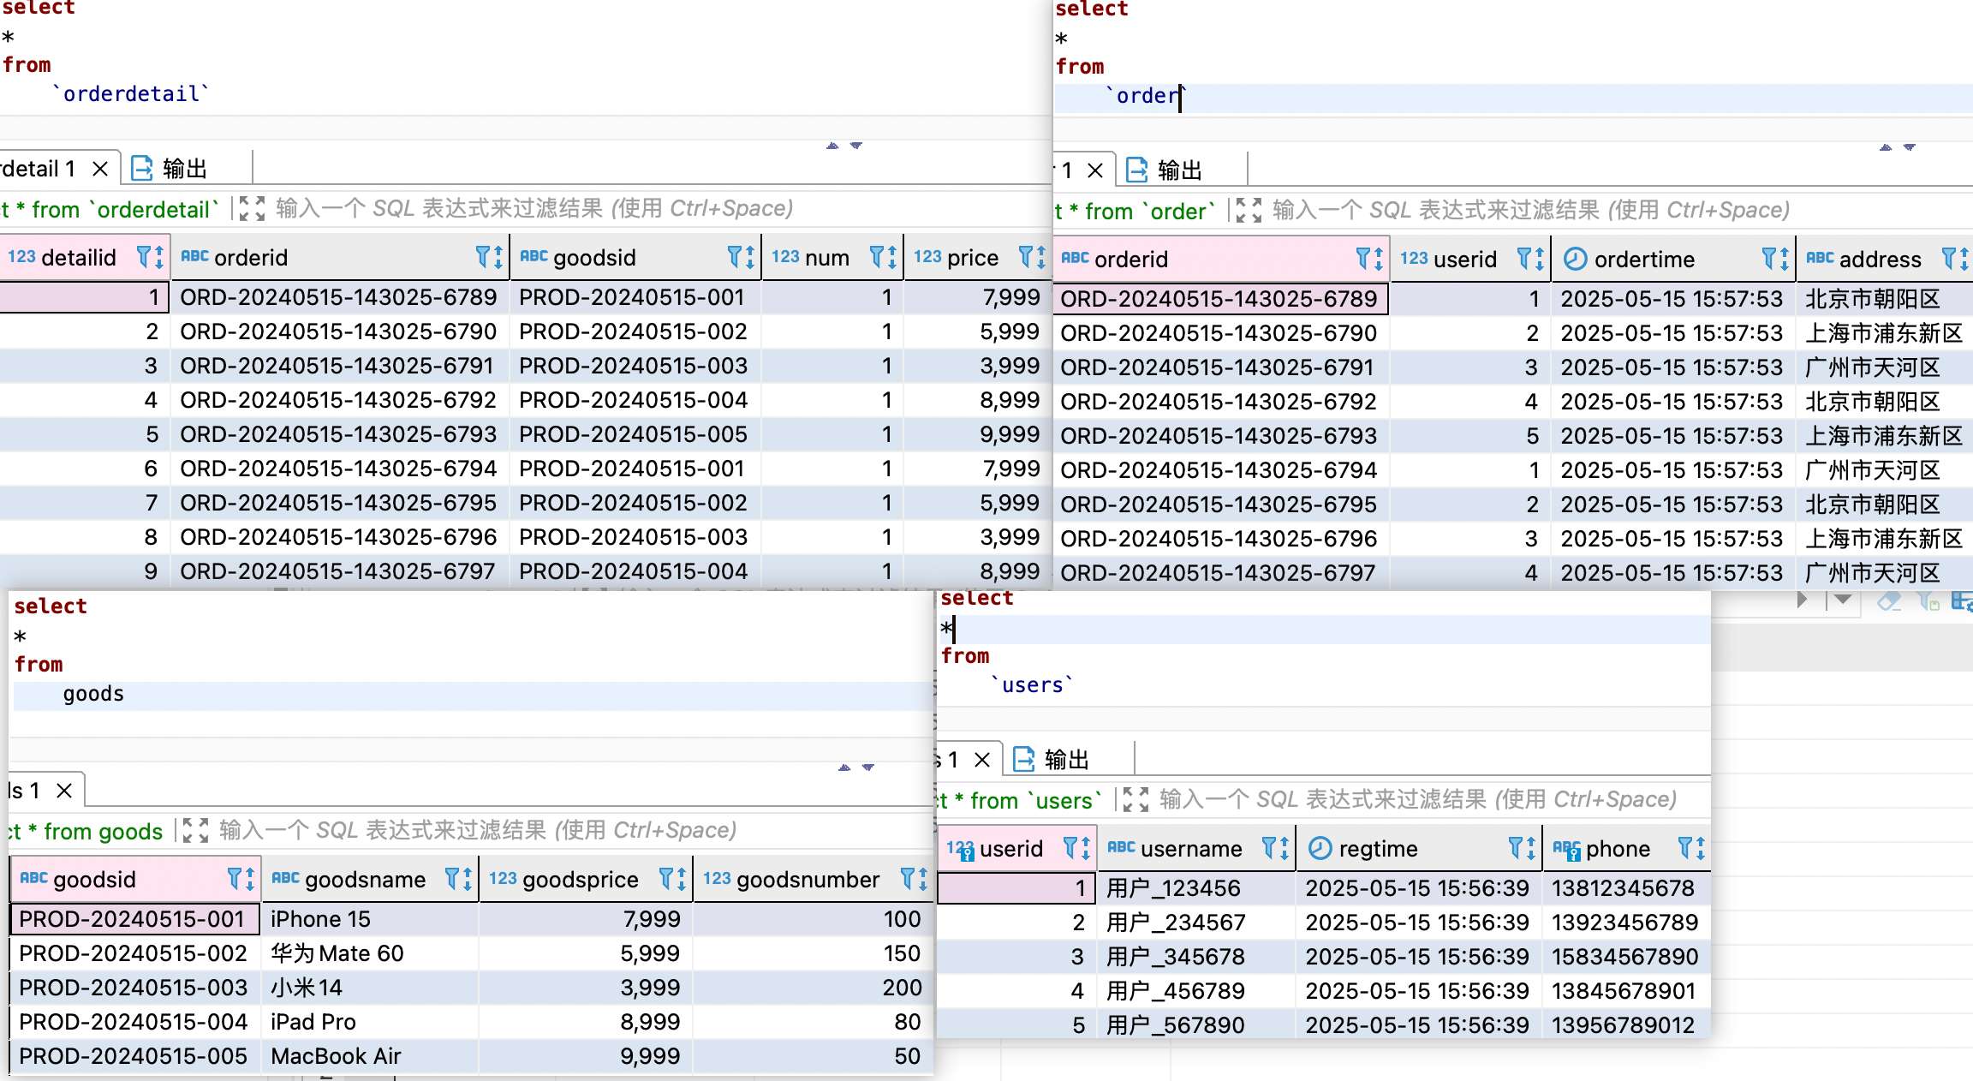Viewport: 1973px width, 1081px height.
Task: Close the detail 1 result tab
Action: pyautogui.click(x=100, y=168)
